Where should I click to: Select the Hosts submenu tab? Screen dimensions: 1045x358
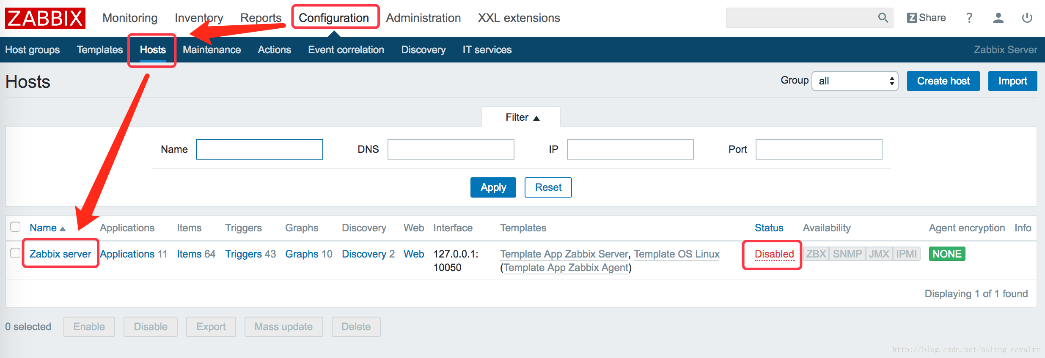(x=153, y=50)
